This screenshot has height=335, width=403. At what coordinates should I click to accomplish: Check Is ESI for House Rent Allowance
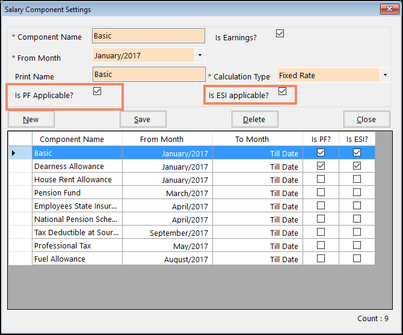pos(357,179)
